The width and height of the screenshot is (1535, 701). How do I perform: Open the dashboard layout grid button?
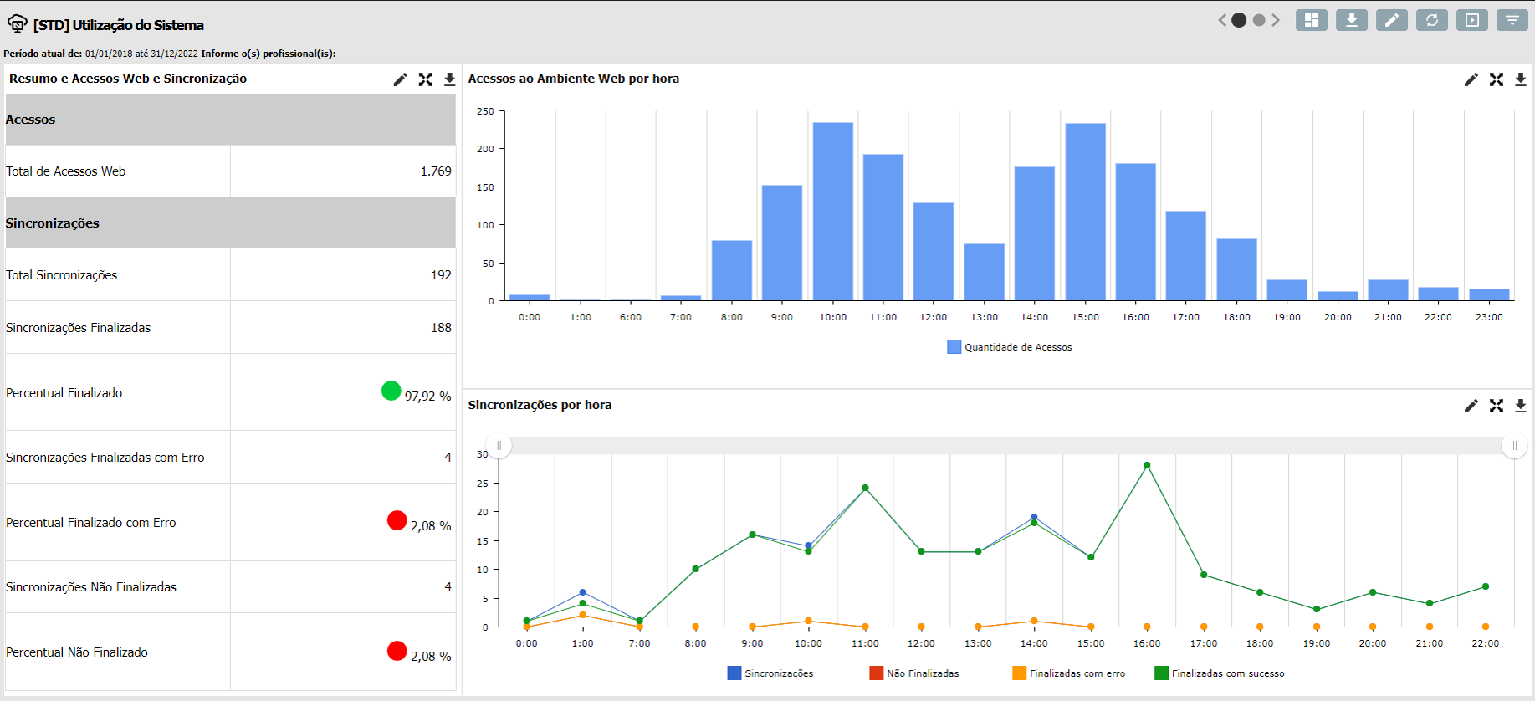click(x=1312, y=20)
